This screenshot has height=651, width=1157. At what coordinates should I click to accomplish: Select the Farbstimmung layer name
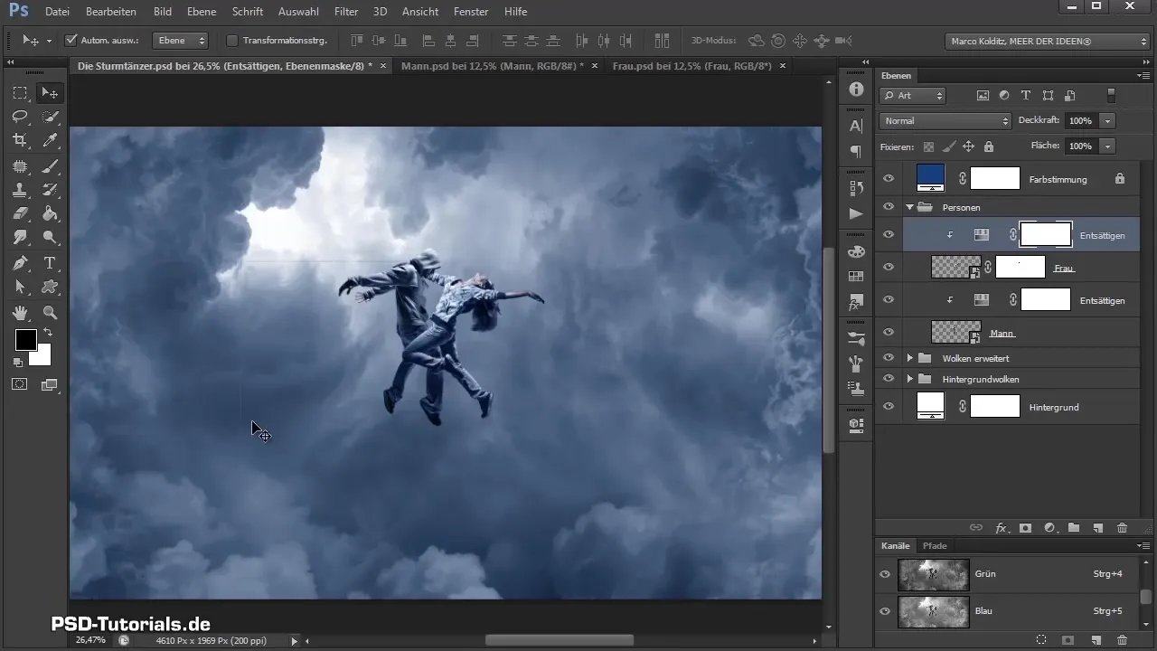coord(1058,180)
